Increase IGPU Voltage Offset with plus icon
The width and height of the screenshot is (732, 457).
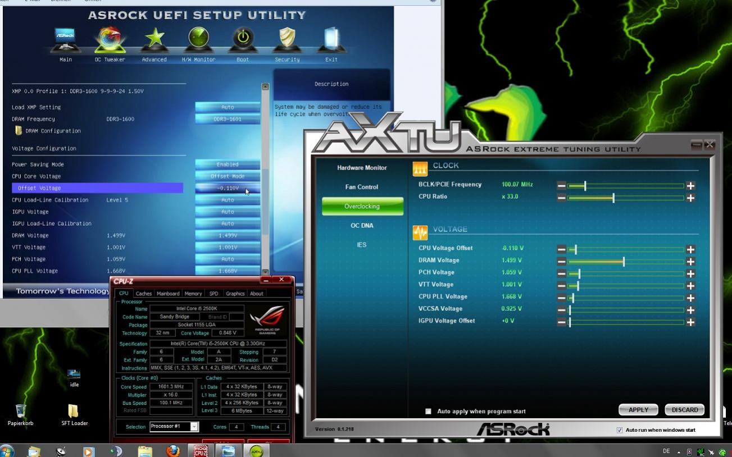(690, 322)
